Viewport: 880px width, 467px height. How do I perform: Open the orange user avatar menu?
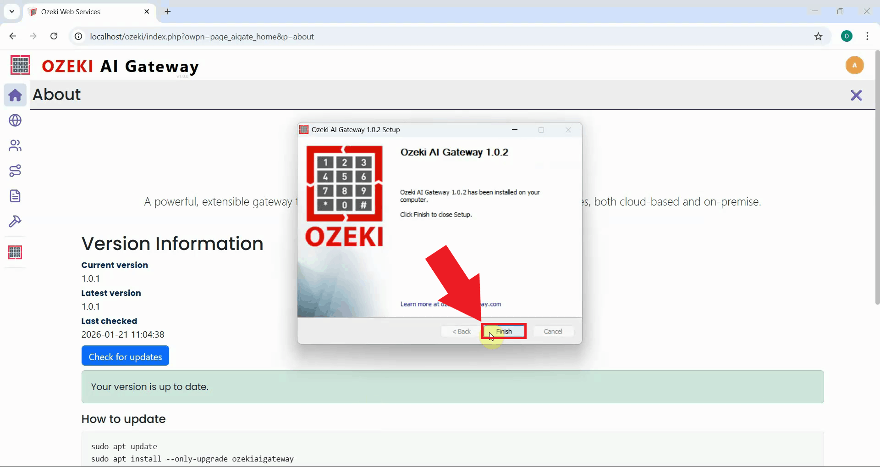[854, 65]
